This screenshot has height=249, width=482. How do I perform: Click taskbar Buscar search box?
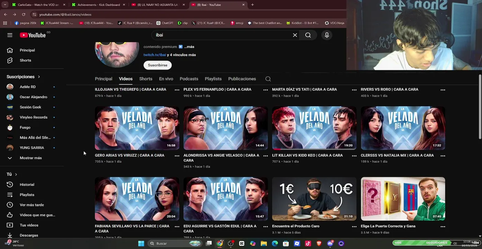(175, 243)
